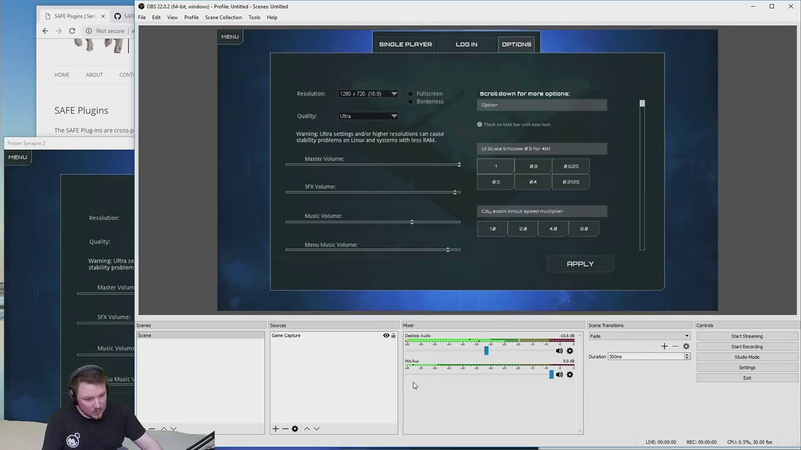This screenshot has height=450, width=801.
Task: Click Start Streaming button
Action: (747, 336)
